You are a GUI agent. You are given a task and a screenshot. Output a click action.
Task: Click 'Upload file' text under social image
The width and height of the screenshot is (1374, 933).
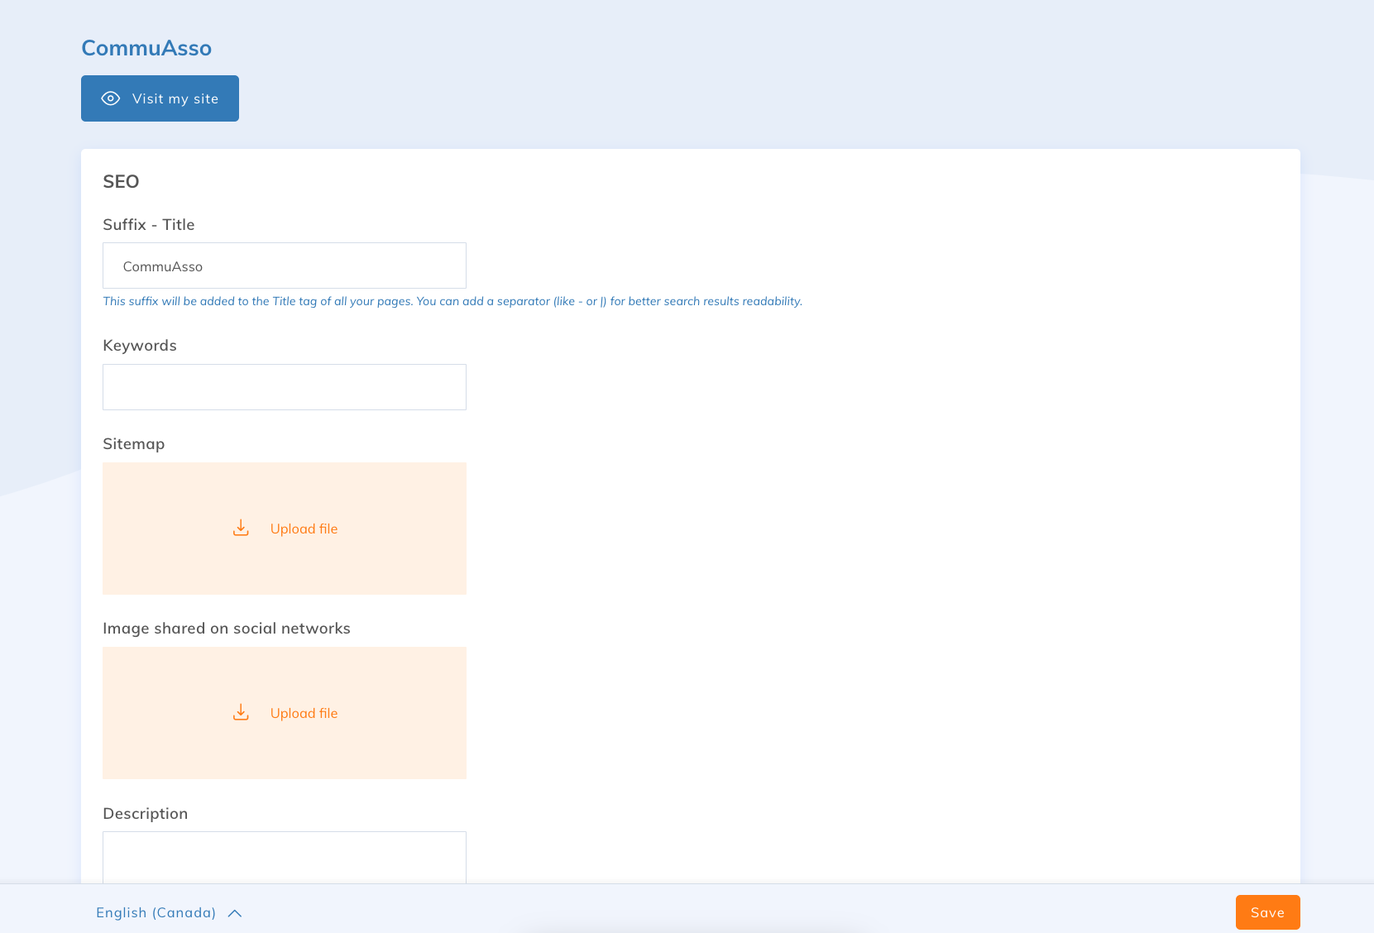pyautogui.click(x=304, y=714)
